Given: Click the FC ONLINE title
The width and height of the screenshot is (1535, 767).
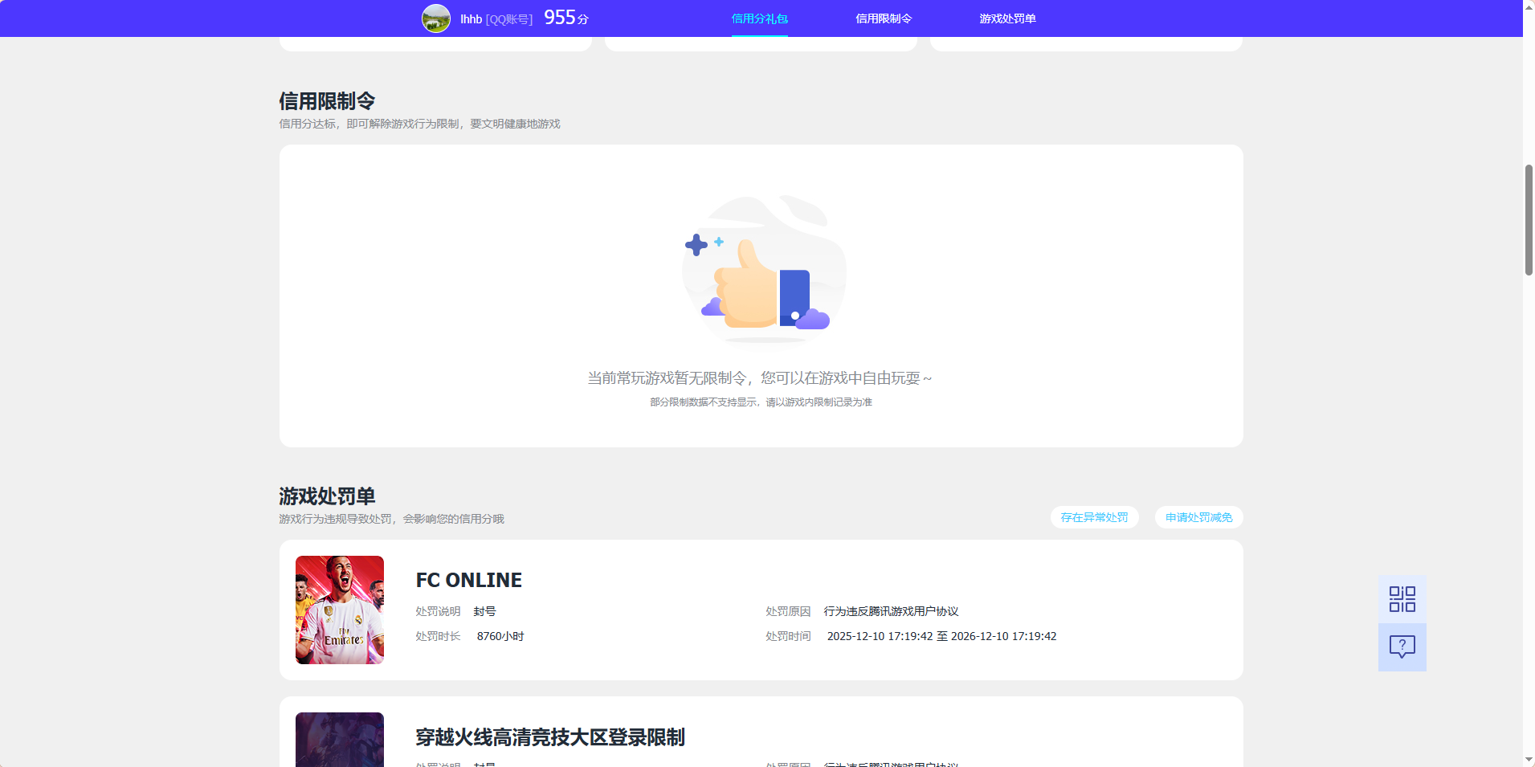Looking at the screenshot, I should coord(469,580).
